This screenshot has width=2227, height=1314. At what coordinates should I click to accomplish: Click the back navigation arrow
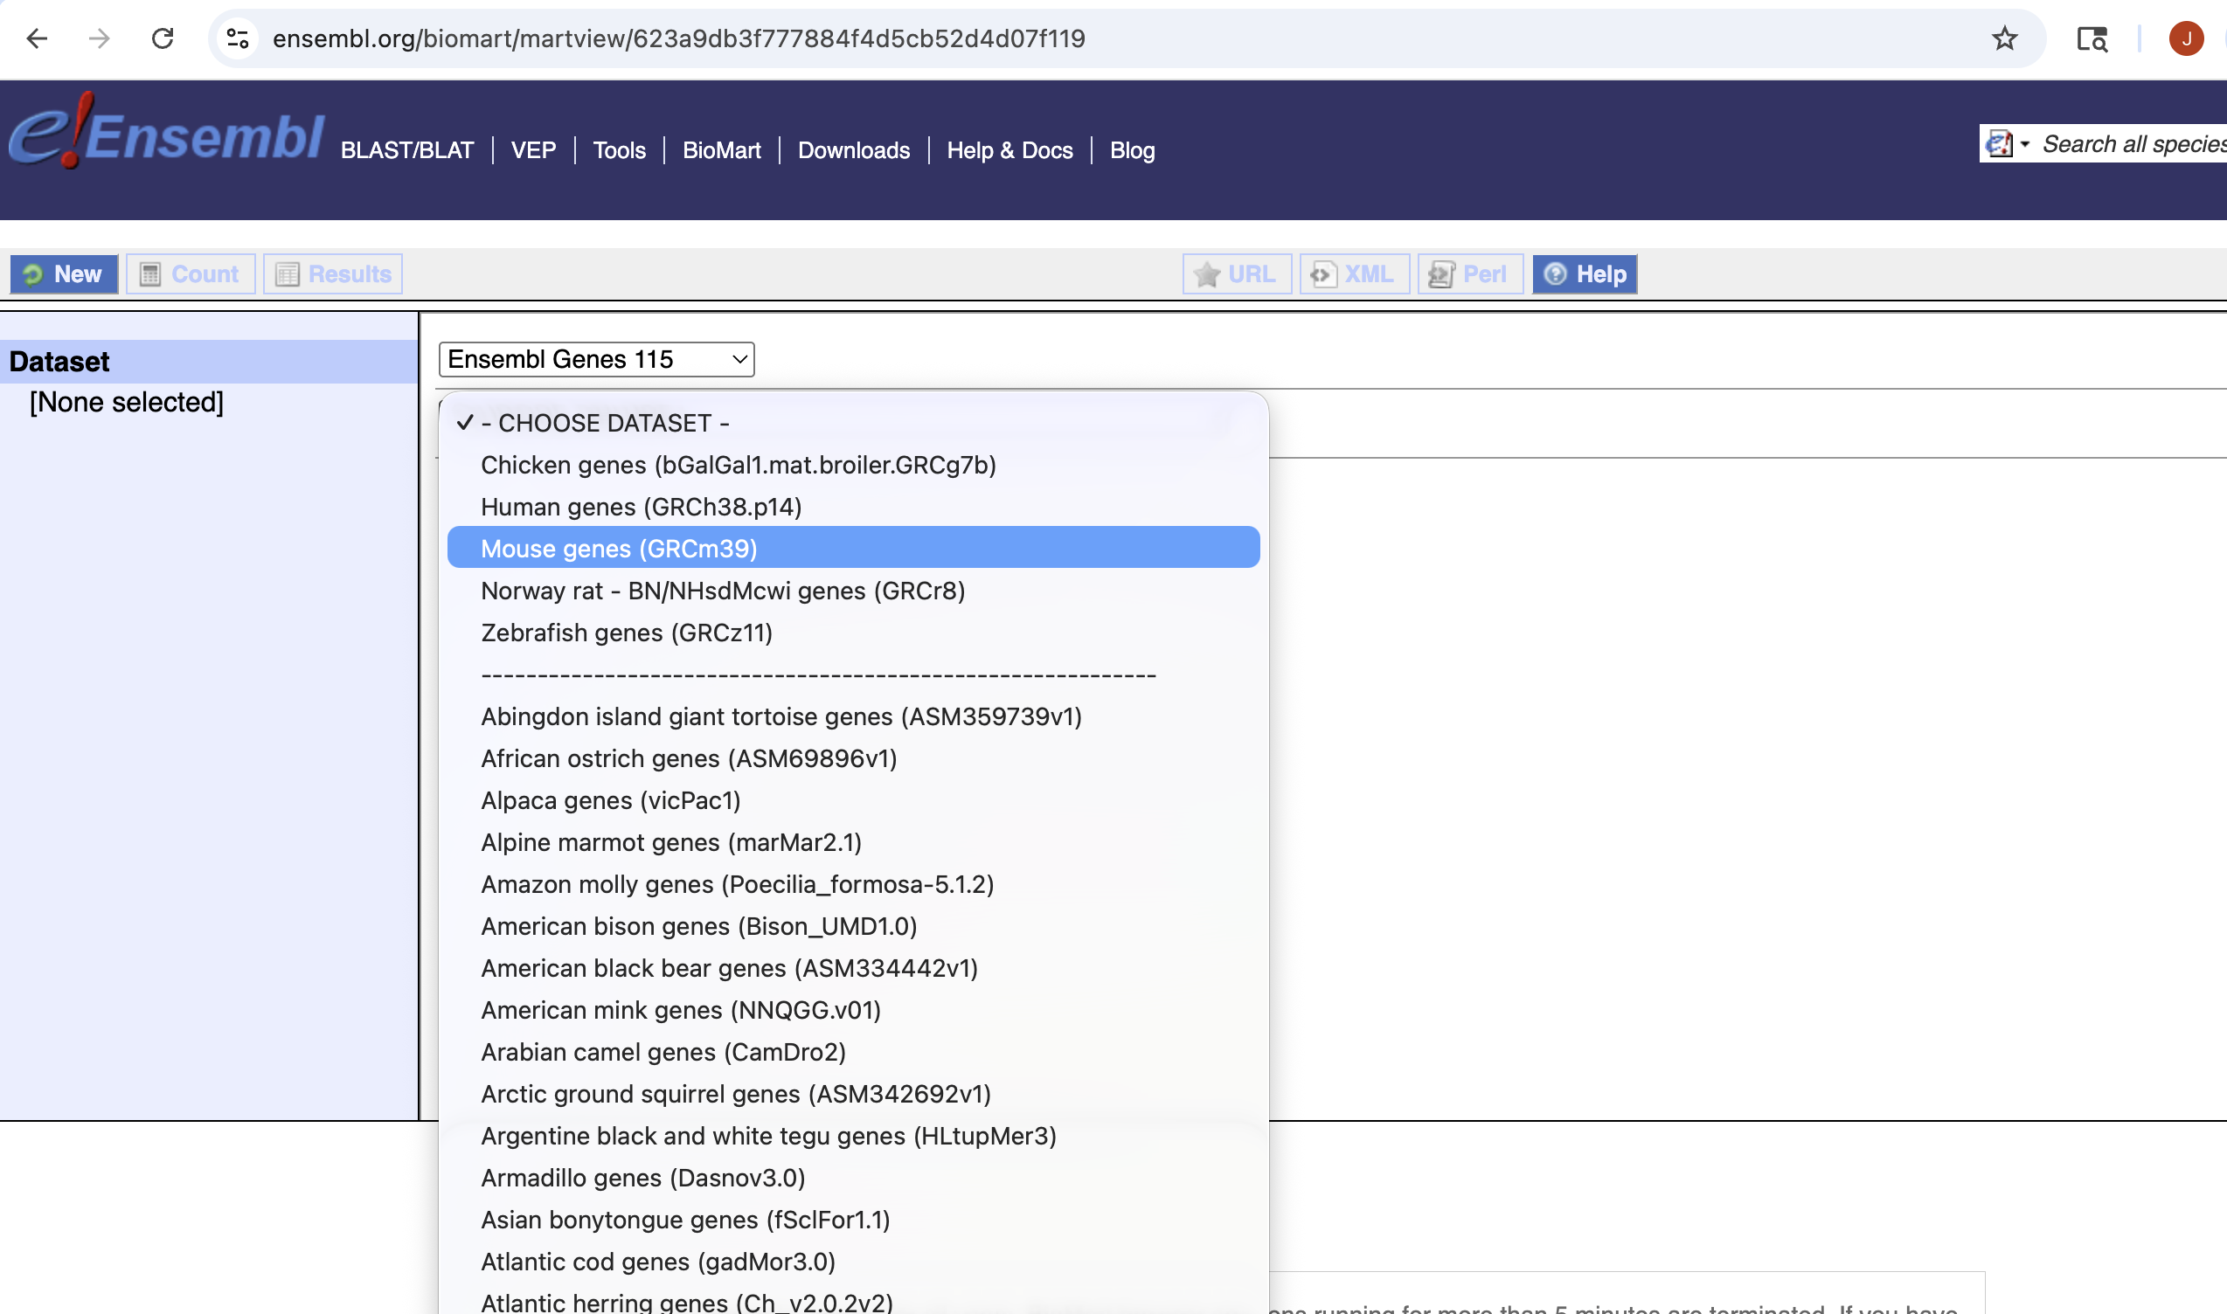point(38,38)
